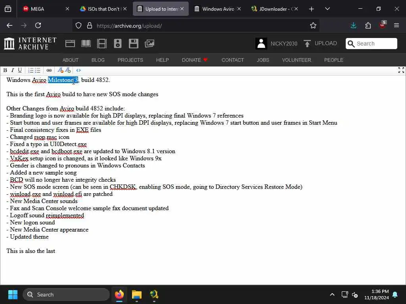The height and width of the screenshot is (304, 406).
Task: Open Audio speaker icon in navbar
Action: pyautogui.click(x=117, y=44)
